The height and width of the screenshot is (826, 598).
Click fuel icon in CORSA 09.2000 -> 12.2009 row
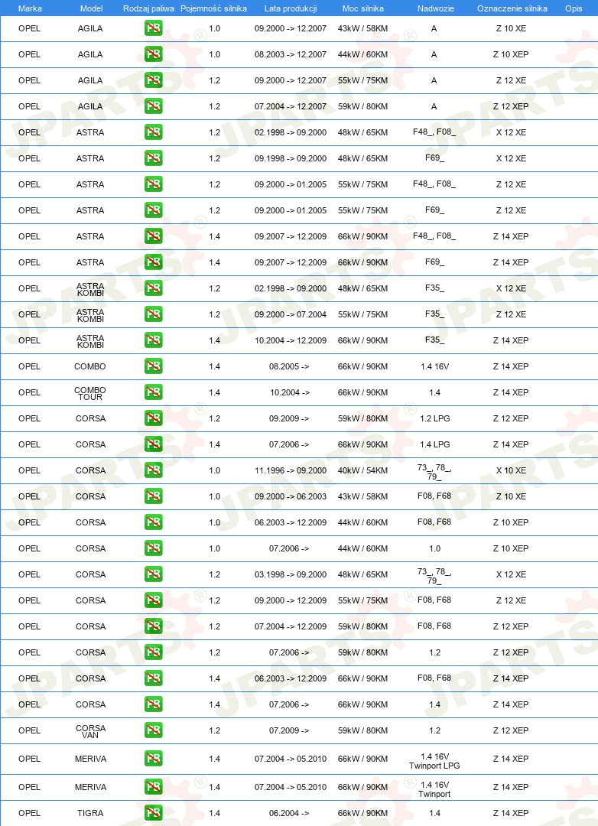tap(153, 600)
